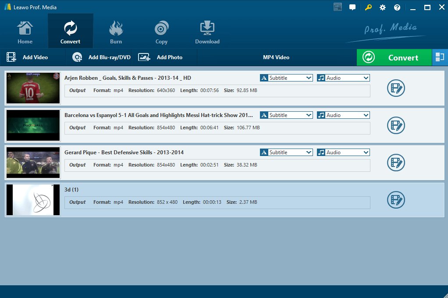Select Gerard Pique video thumbnail
Image resolution: width=448 pixels, height=298 pixels.
(33, 163)
